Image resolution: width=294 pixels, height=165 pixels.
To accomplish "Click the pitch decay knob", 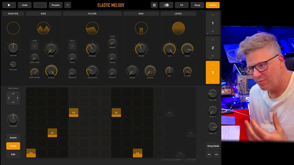I will point(34,72).
